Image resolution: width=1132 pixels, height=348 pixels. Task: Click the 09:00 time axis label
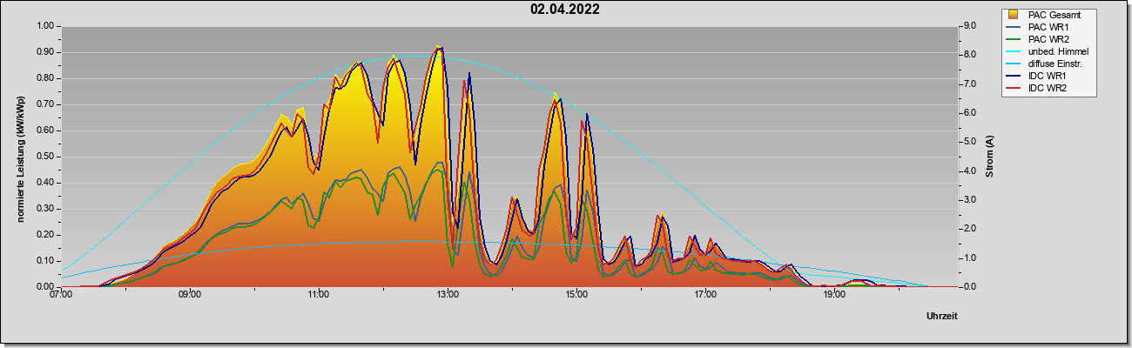(x=190, y=294)
